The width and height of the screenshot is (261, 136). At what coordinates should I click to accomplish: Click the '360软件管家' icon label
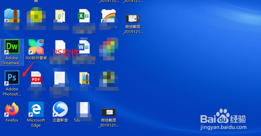coord(36,58)
